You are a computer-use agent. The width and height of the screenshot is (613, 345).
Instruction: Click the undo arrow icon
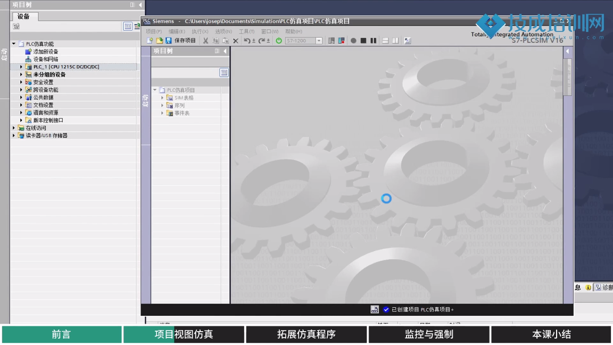click(247, 41)
